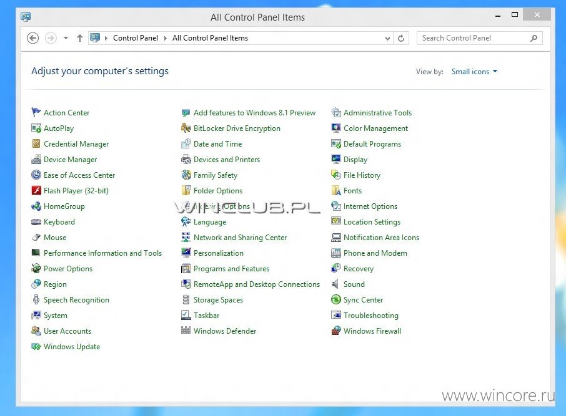This screenshot has height=416, width=566.
Task: Click the Action Center flag icon
Action: 36,112
